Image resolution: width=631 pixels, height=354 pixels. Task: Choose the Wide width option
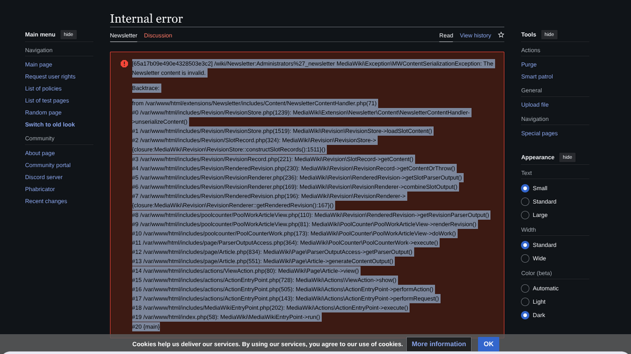tap(525, 258)
